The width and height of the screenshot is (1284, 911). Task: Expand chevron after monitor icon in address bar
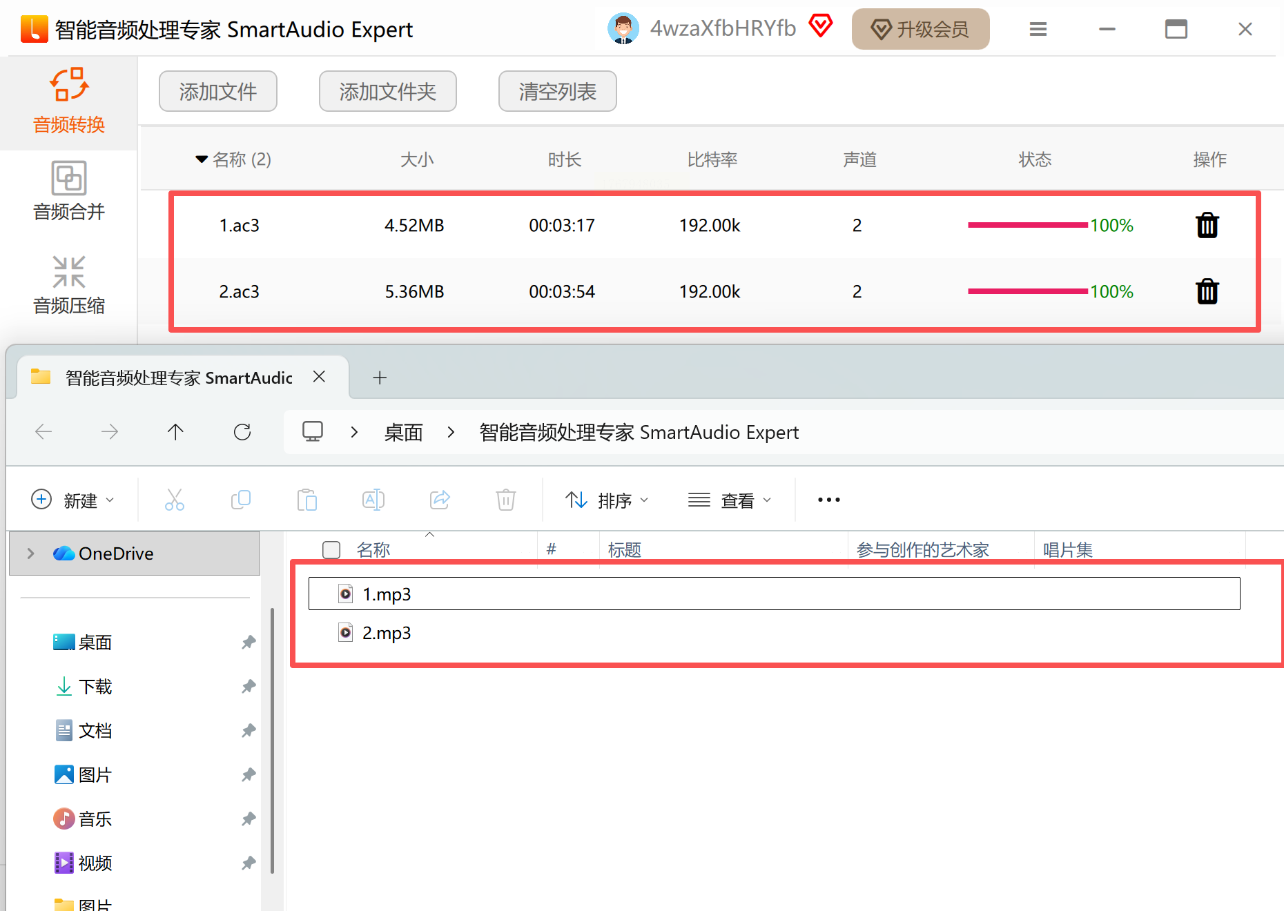point(354,432)
